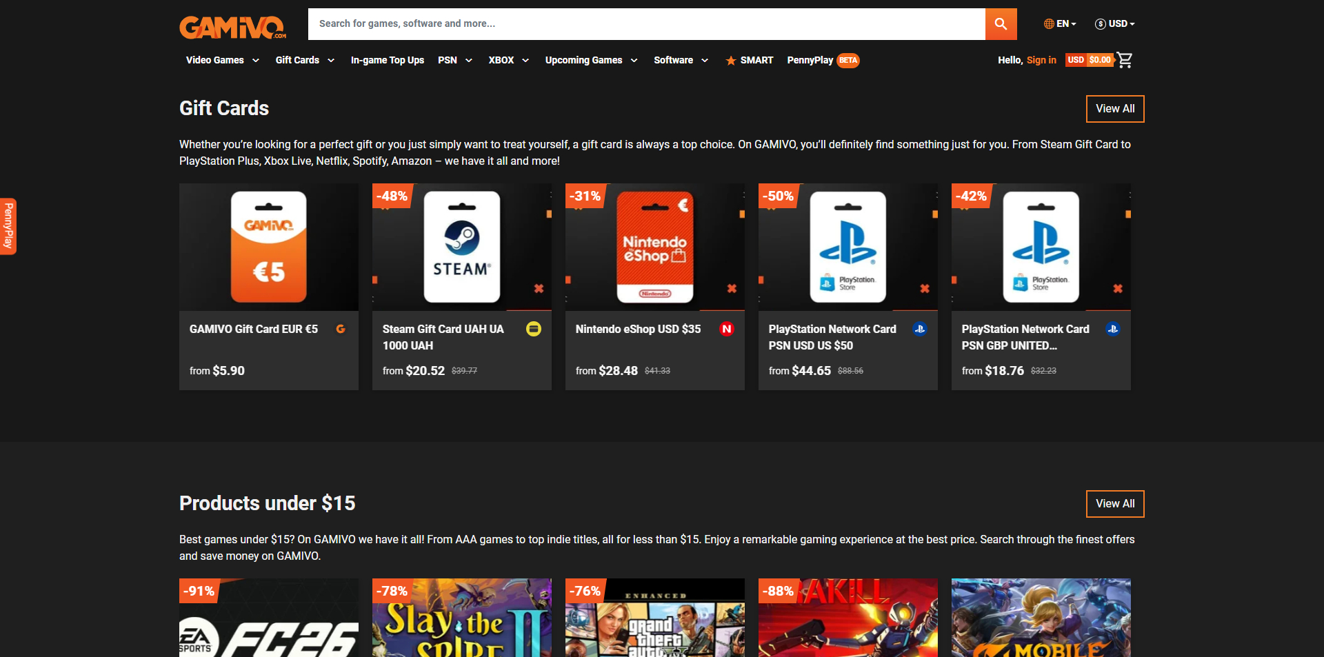Click the from $20.52 price

click(x=414, y=371)
